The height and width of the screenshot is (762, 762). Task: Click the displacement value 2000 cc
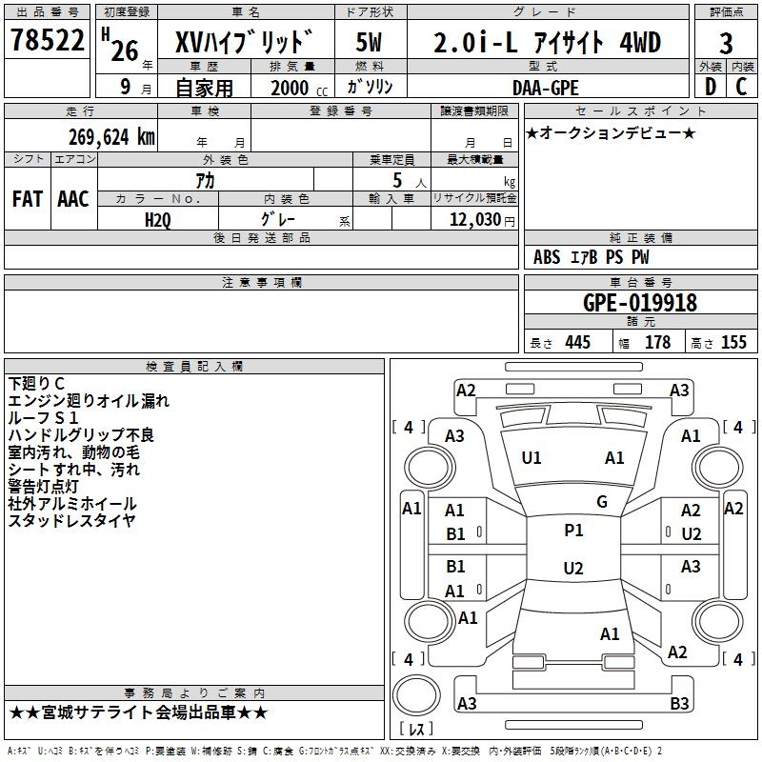pyautogui.click(x=299, y=88)
